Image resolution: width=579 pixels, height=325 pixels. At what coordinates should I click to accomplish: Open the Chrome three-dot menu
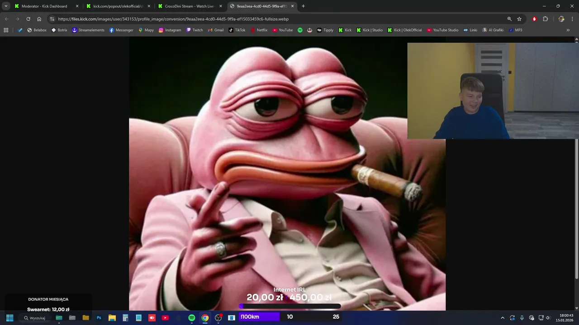[x=573, y=19]
